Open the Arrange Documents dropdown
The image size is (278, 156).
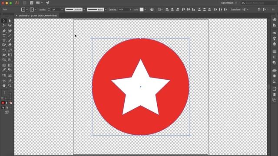click(x=40, y=3)
